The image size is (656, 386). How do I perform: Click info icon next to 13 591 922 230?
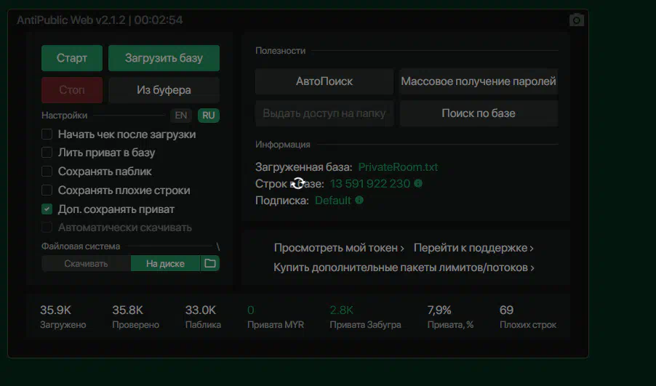coord(418,183)
